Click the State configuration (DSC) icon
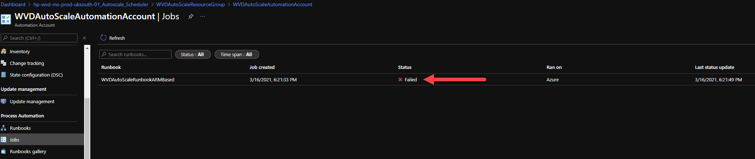The width and height of the screenshot is (755, 159). click(x=4, y=75)
